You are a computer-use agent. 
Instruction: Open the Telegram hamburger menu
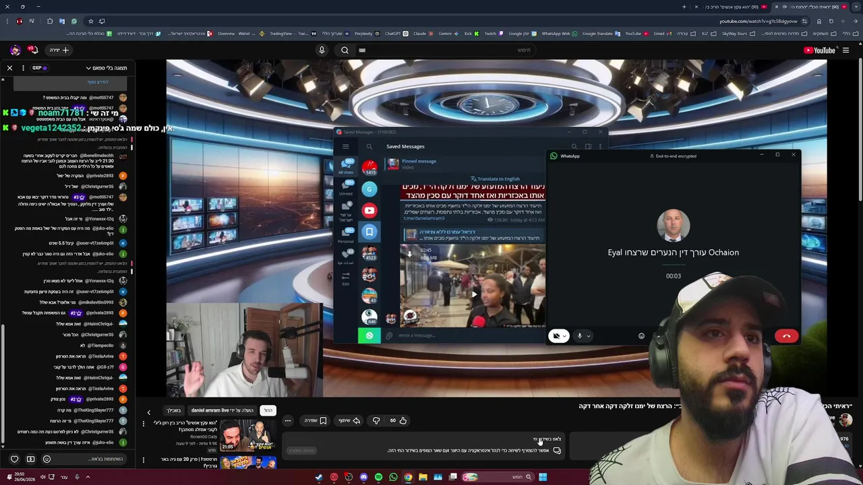tap(346, 147)
